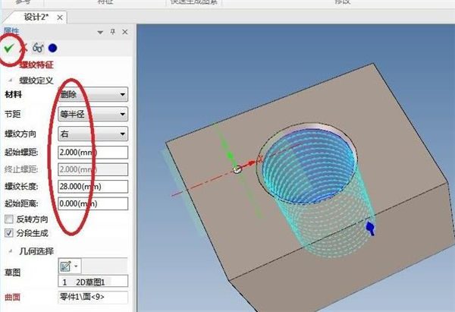
Task: Click the 螺纹特征 heading text
Action: (x=36, y=65)
